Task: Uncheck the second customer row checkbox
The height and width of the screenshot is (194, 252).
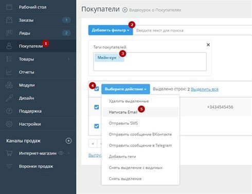Action: [97, 126]
